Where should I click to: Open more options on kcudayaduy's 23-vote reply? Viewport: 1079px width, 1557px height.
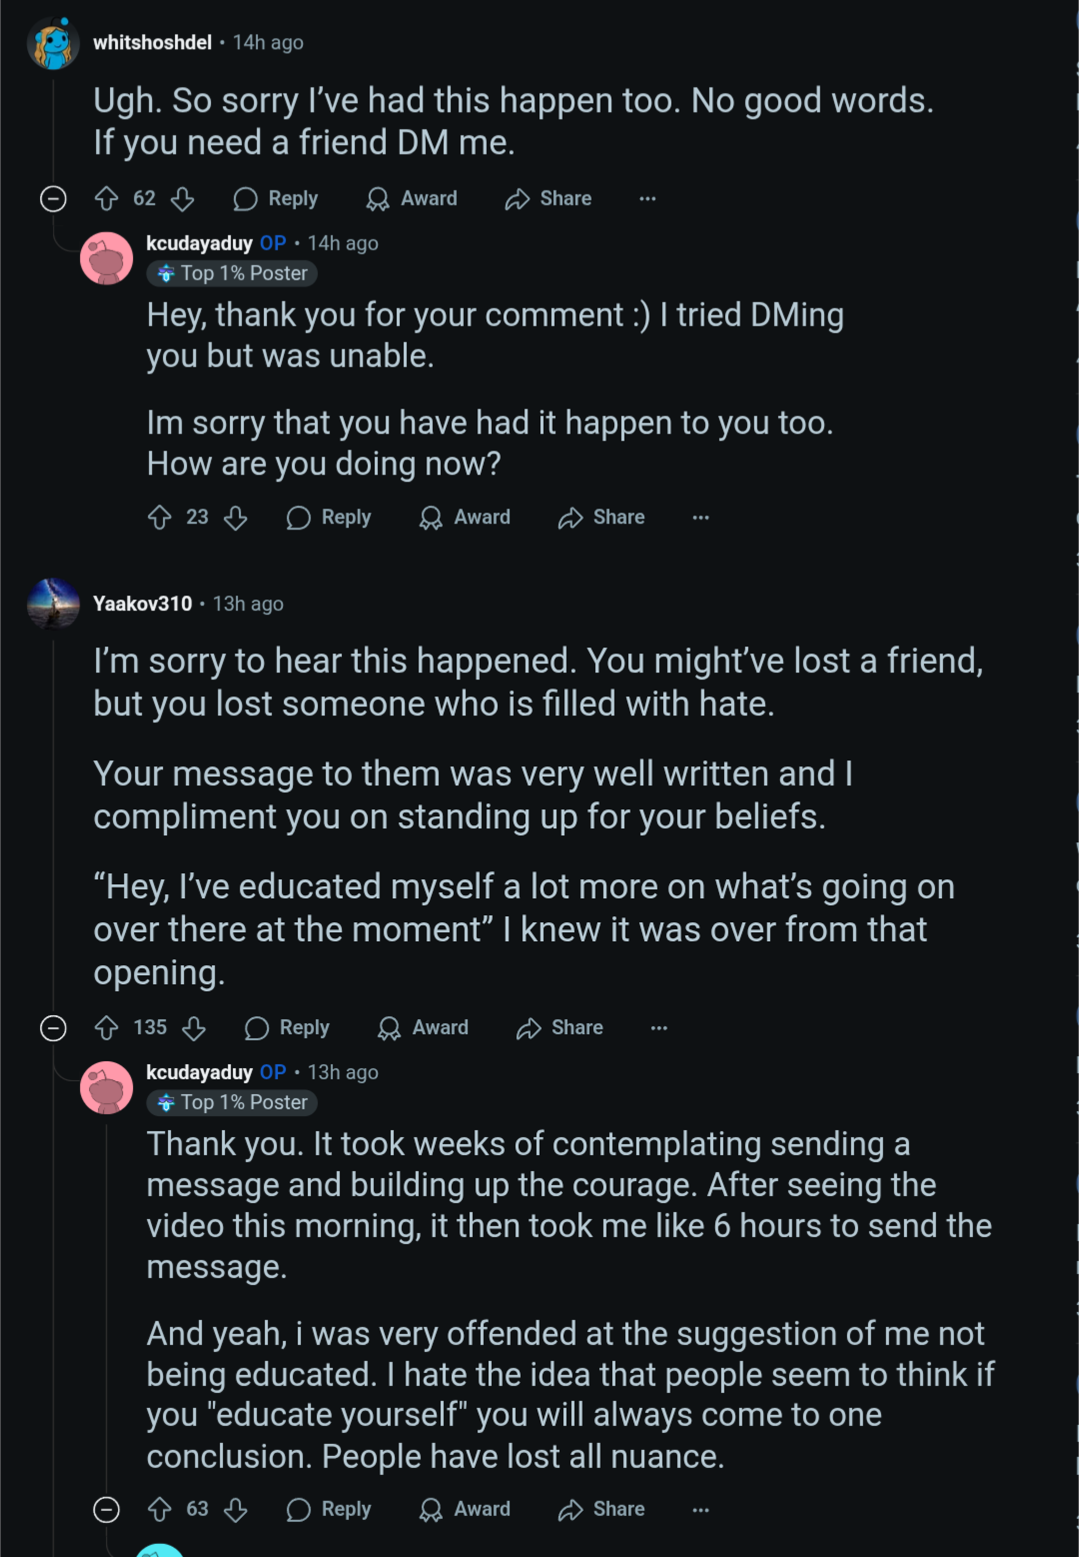tap(701, 518)
